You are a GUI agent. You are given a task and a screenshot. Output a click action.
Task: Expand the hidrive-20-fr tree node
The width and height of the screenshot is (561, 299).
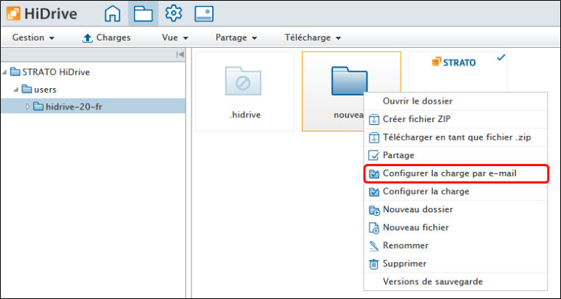click(28, 107)
